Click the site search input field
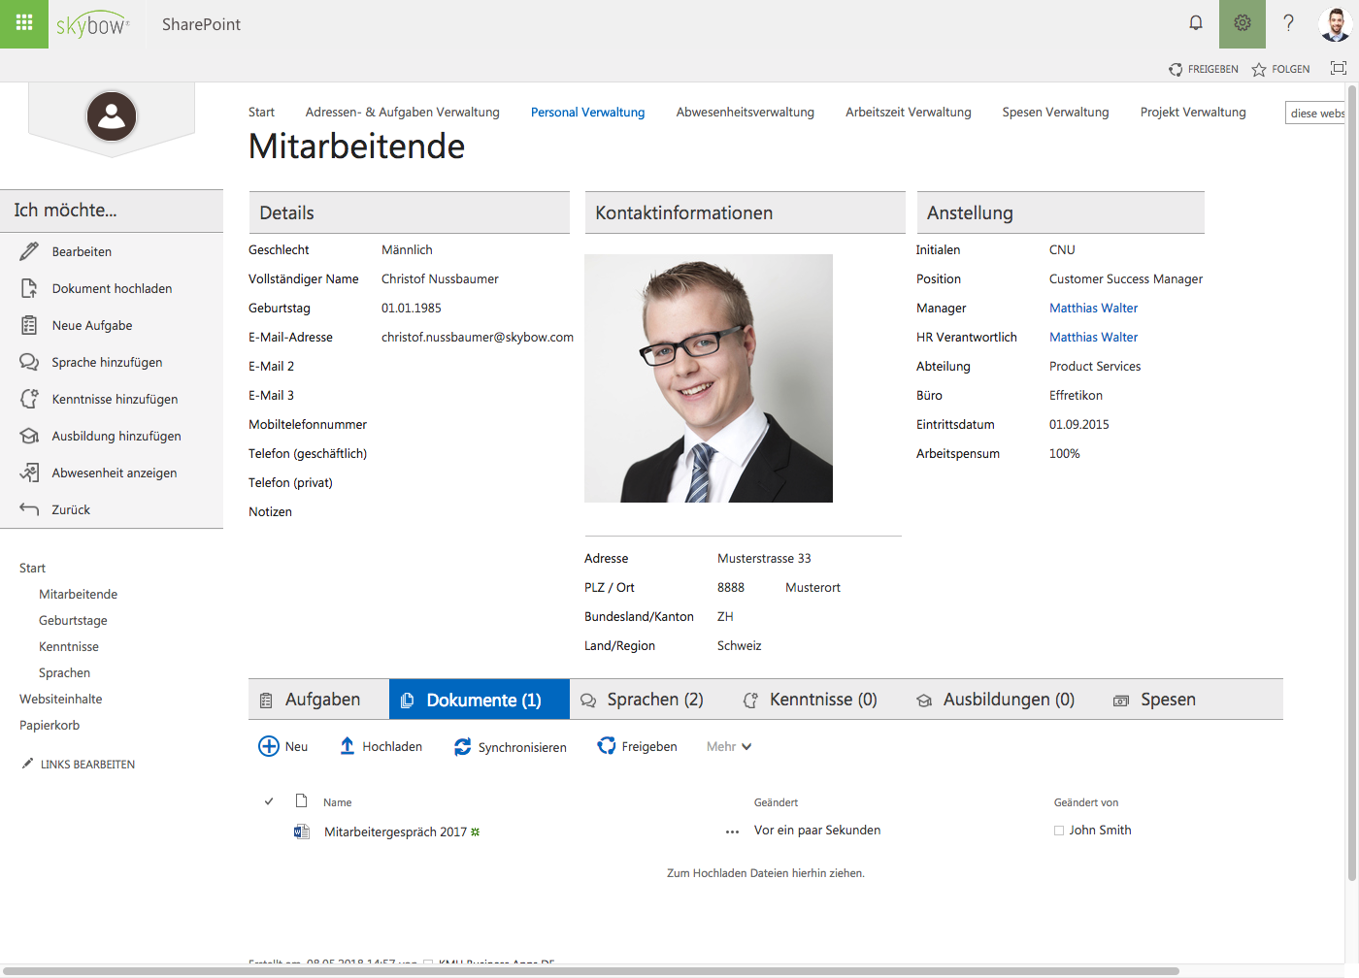 coord(1315,113)
